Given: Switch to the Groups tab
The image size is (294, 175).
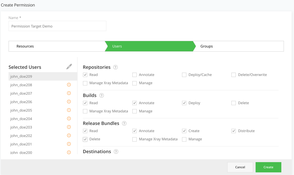Looking at the screenshot, I should point(206,46).
